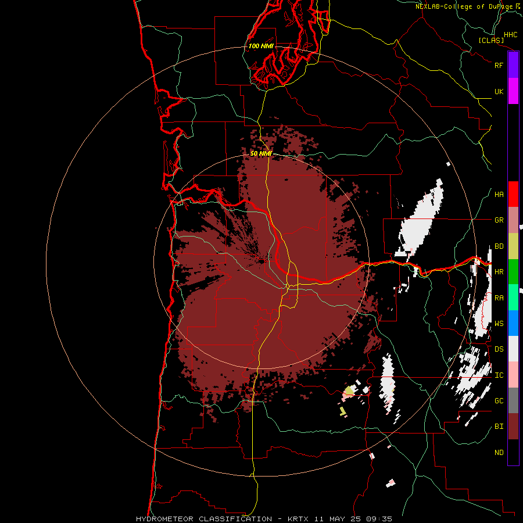This screenshot has width=523, height=523.
Task: Click the HA red legend swatch
Action: click(x=513, y=194)
